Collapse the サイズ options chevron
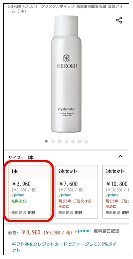 pos(120,156)
